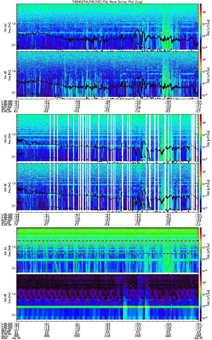Click the THEMIS FGL Wave Survey Plot title
212x340 pixels.
point(107,2)
